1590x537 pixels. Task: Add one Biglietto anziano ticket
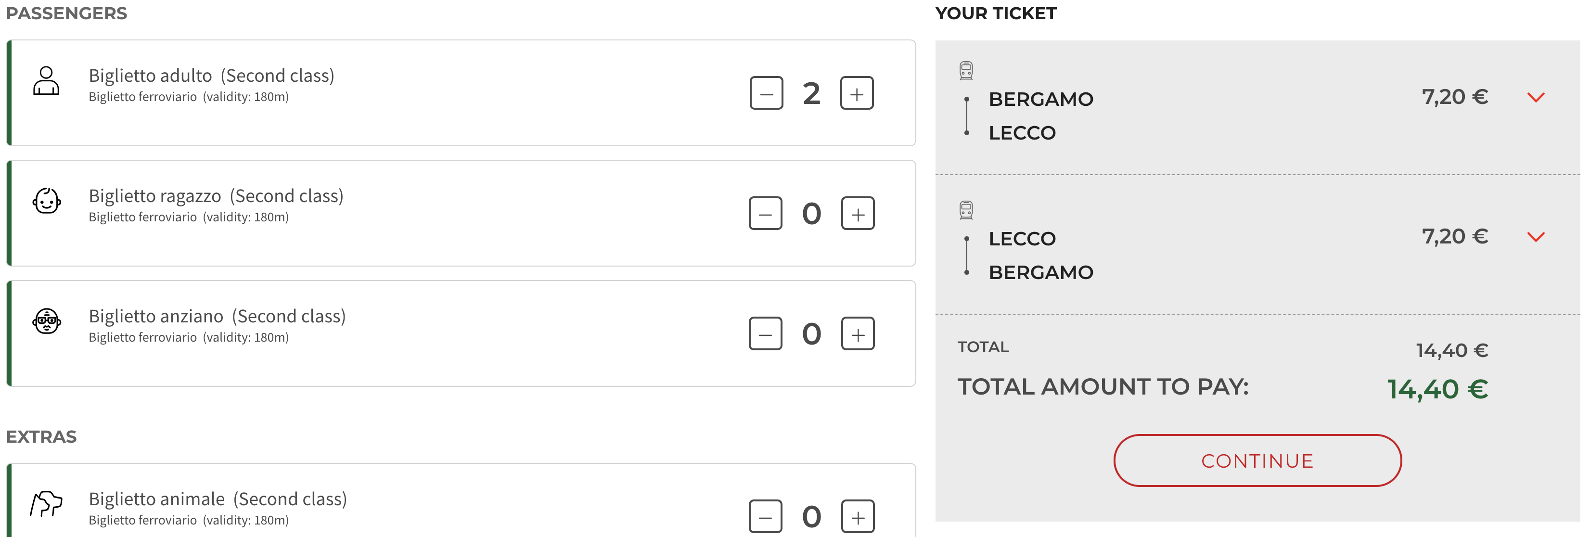click(858, 334)
